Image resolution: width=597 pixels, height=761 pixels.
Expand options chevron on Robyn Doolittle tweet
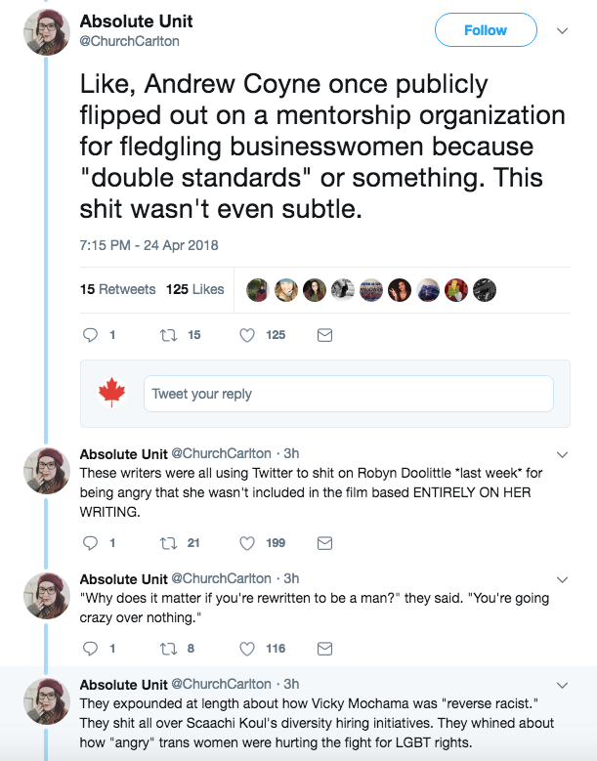click(562, 454)
